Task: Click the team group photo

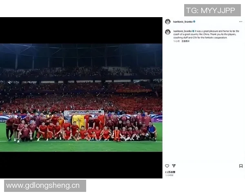Action: tap(81, 98)
